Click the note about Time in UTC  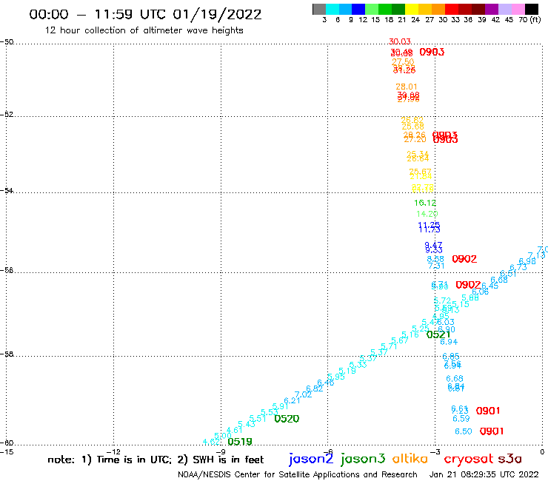pos(156,460)
